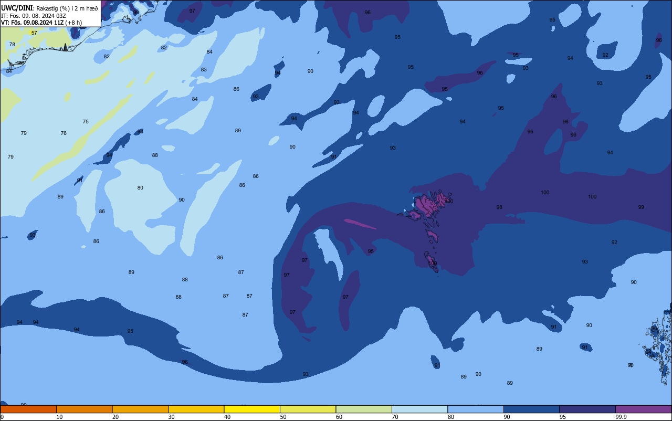672x421 pixels.
Task: Click the map value 80
Action: point(140,187)
